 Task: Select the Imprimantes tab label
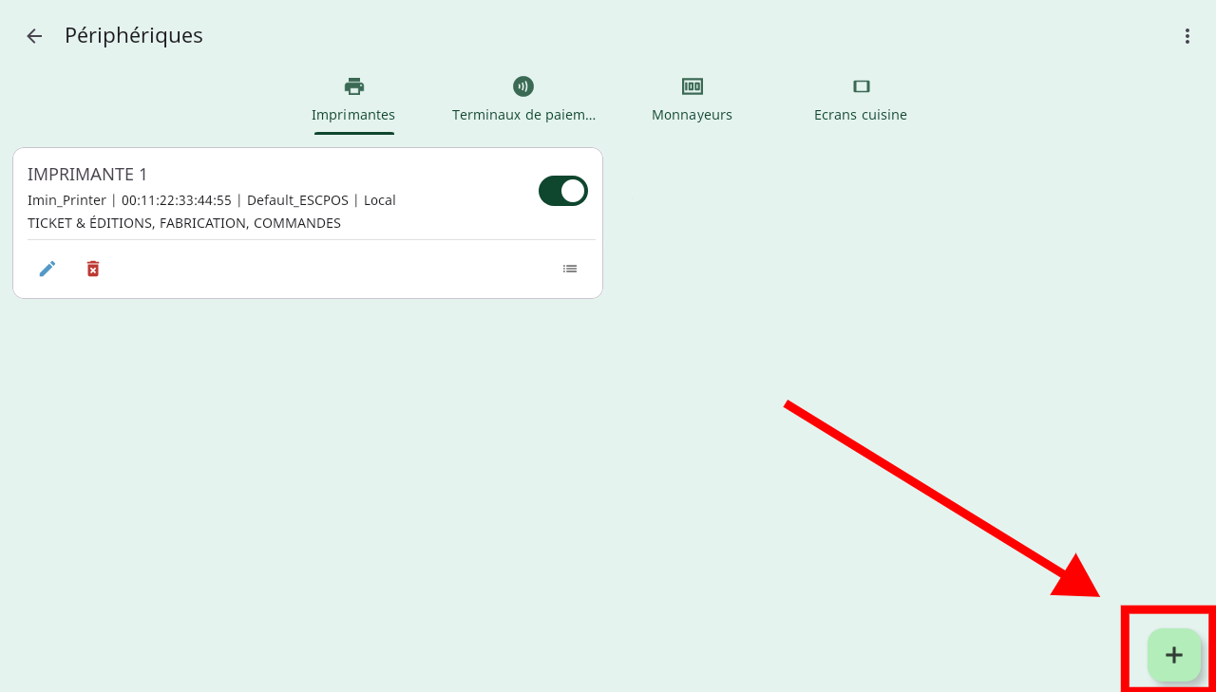tap(353, 115)
